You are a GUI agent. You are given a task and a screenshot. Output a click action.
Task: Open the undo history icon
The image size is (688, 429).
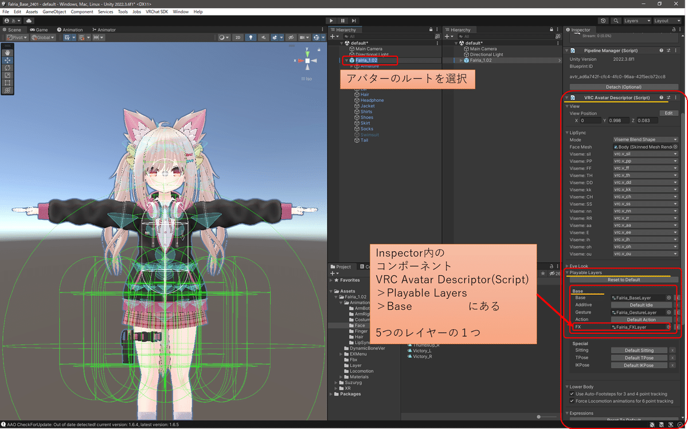[x=604, y=21]
